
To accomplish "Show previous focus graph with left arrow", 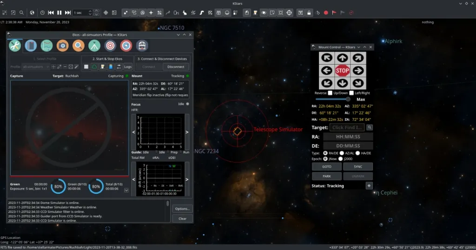I will (x=133, y=132).
